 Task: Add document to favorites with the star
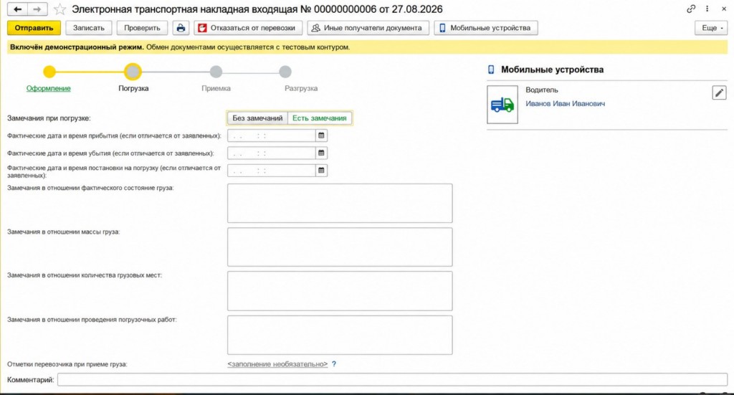60,9
